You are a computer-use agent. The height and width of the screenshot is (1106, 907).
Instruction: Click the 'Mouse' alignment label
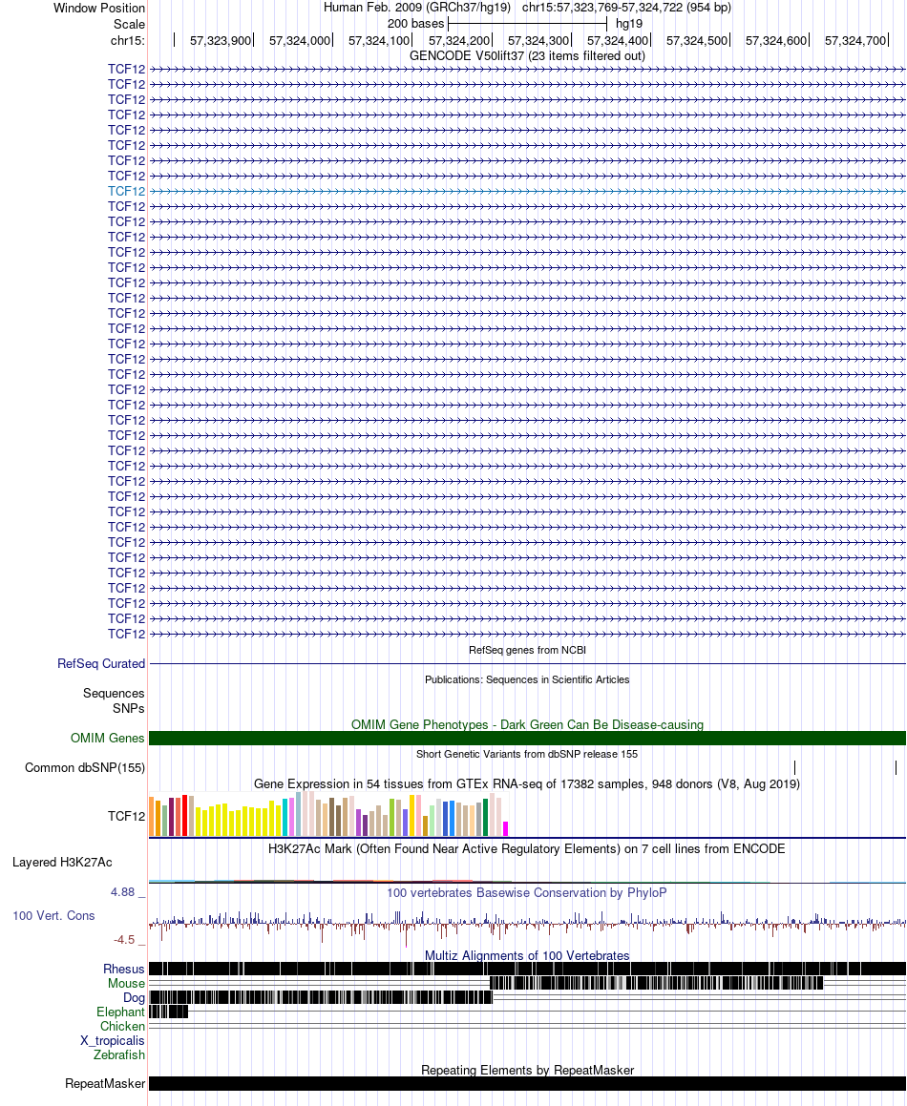tap(126, 983)
